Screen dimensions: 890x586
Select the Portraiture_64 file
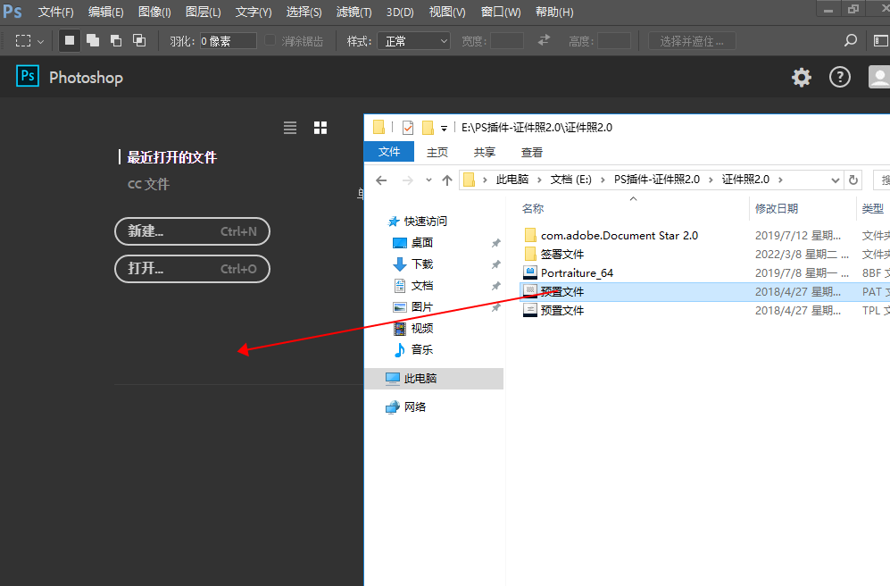click(577, 273)
